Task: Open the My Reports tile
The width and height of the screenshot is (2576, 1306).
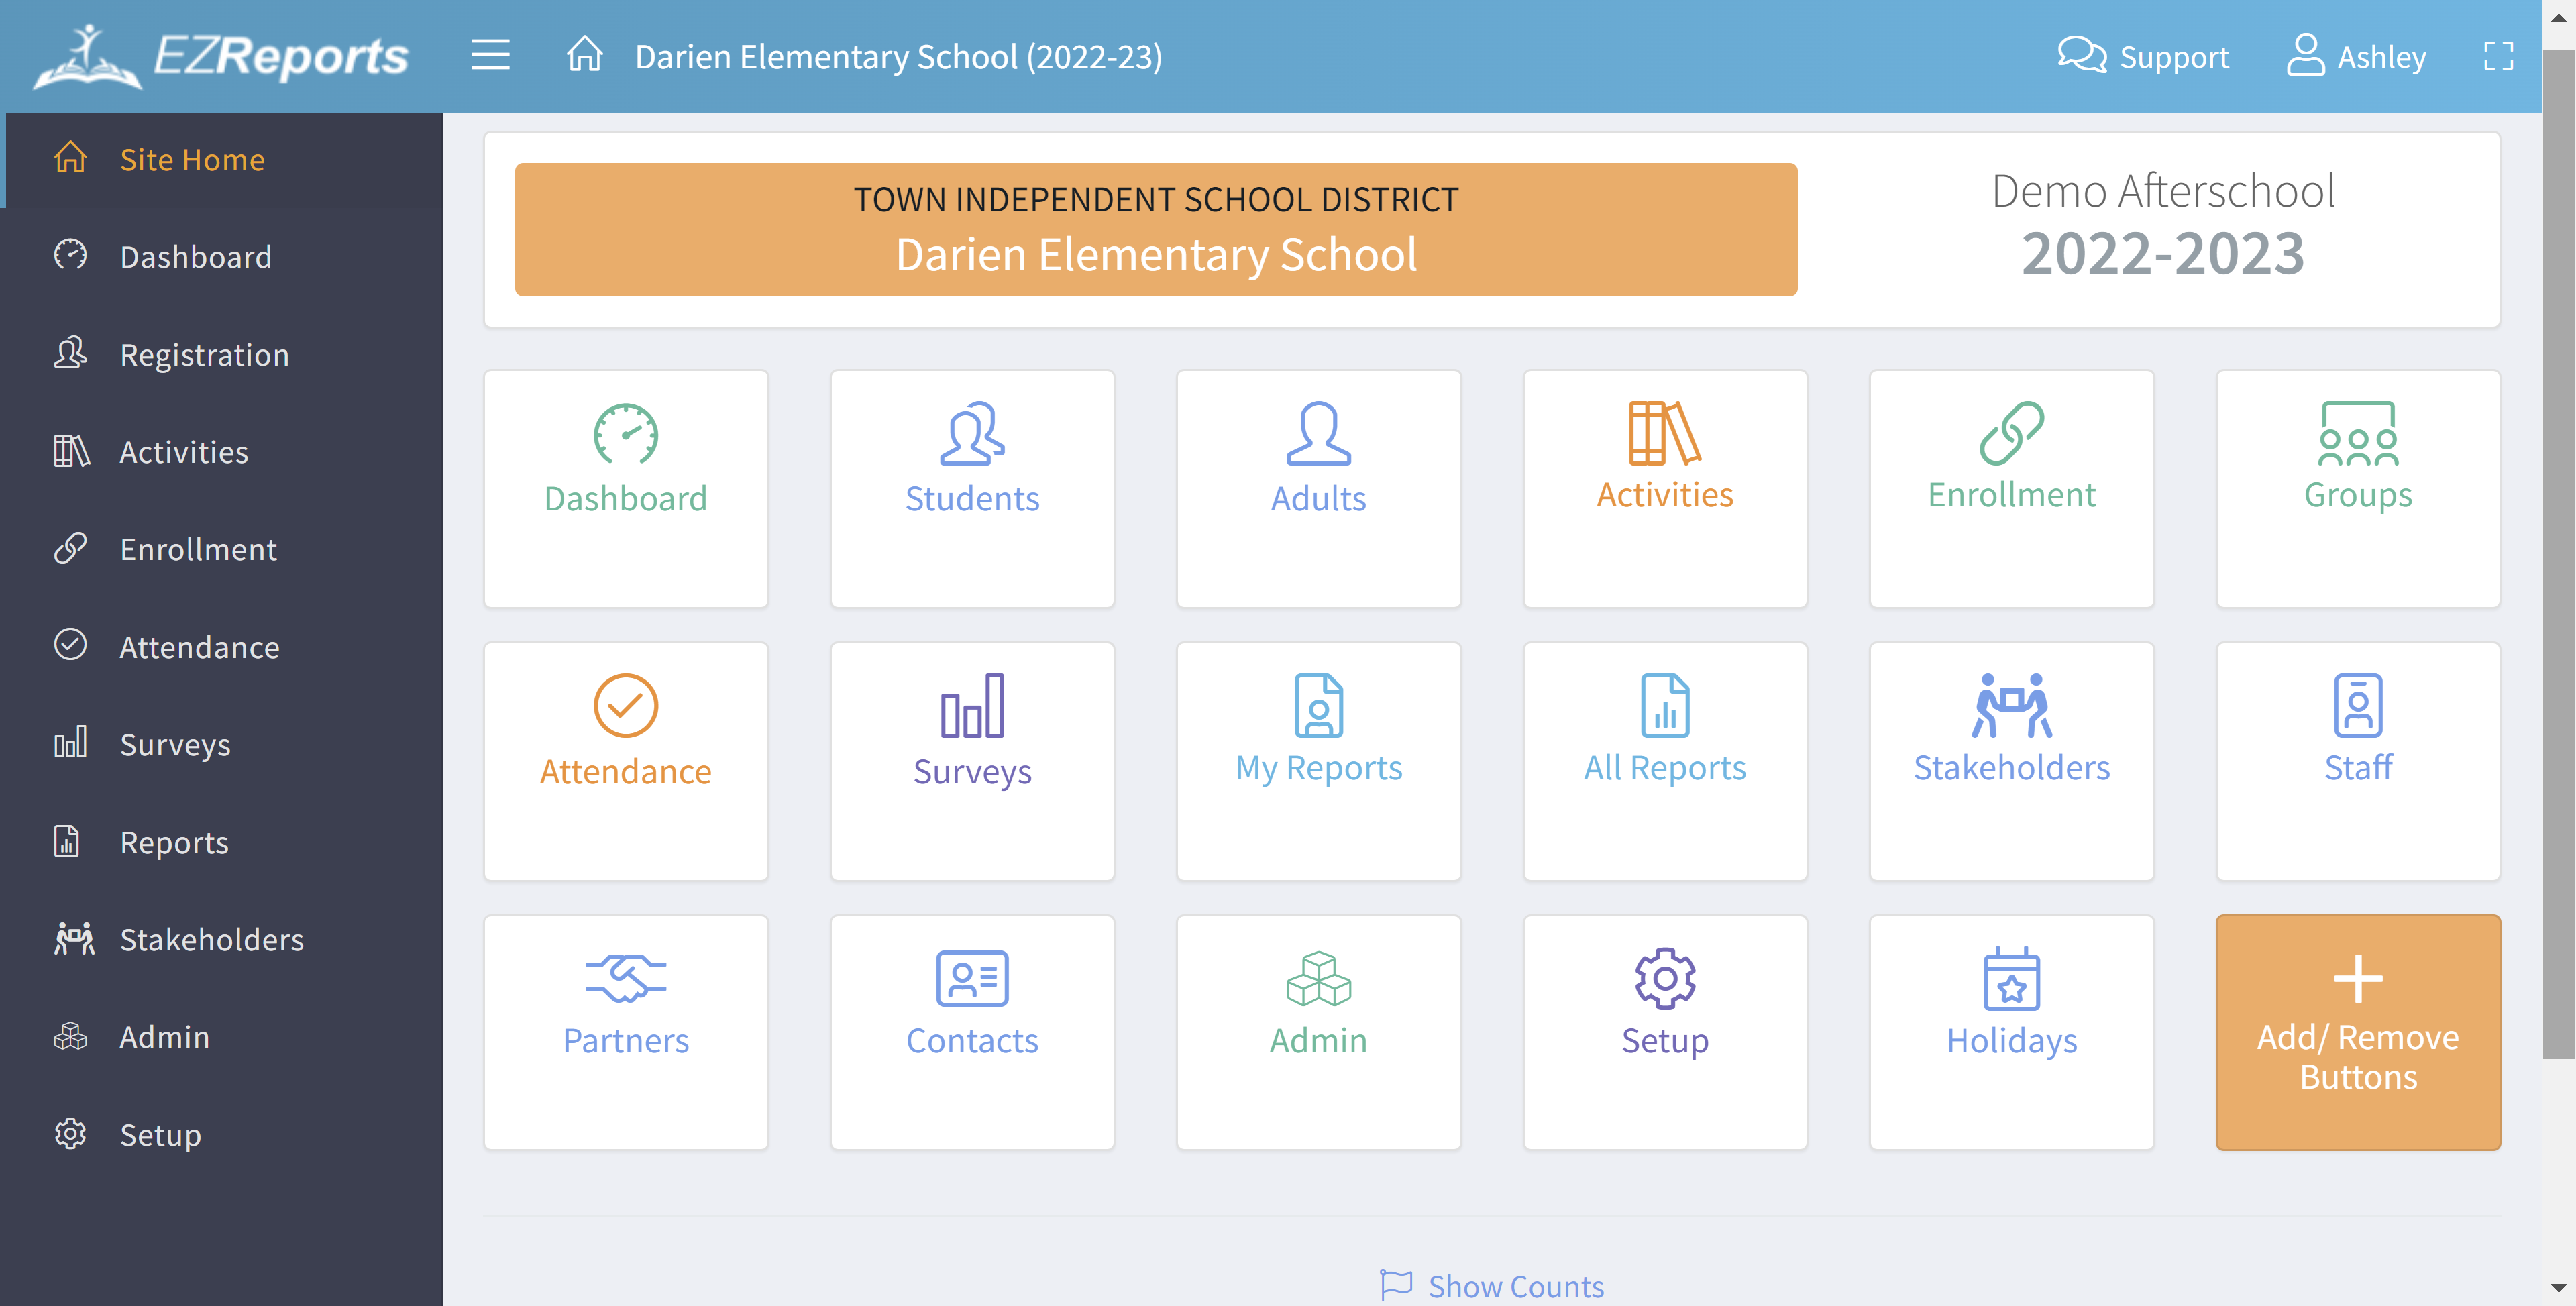Action: pos(1318,760)
